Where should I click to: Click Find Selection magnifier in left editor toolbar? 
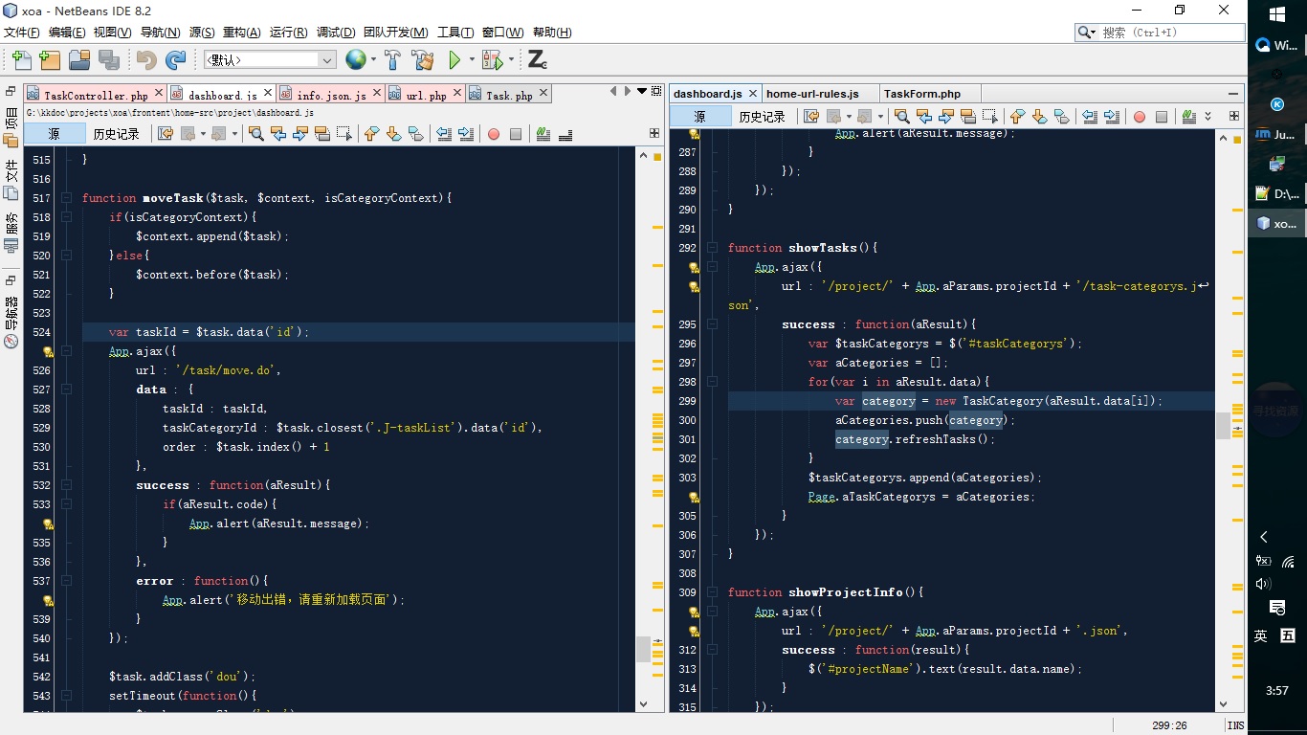pyautogui.click(x=255, y=134)
